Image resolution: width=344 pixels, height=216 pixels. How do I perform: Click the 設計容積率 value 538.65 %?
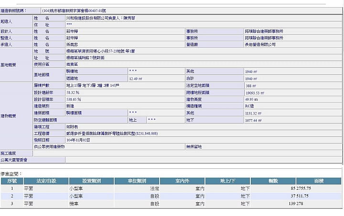(74, 99)
